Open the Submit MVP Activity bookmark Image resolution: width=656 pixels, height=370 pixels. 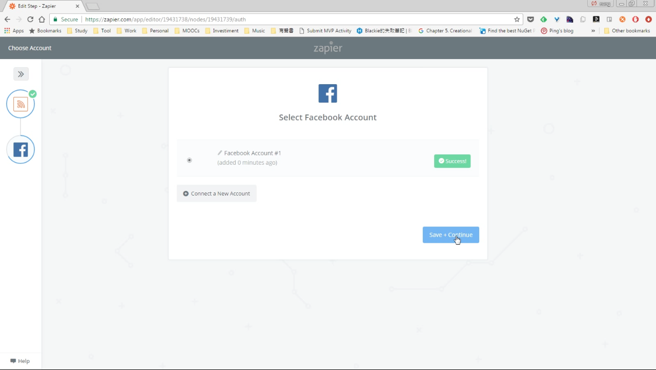coord(325,31)
